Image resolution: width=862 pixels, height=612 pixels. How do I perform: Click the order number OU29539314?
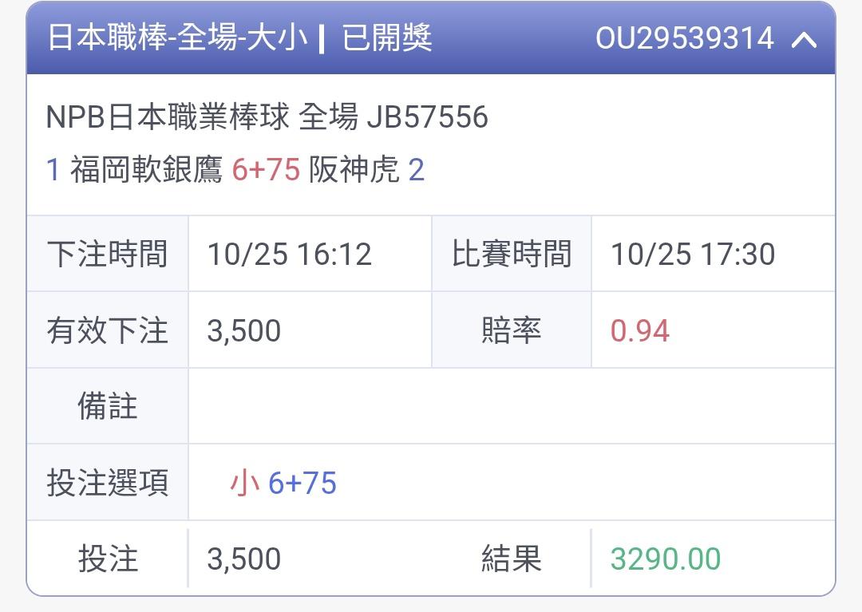click(x=684, y=38)
